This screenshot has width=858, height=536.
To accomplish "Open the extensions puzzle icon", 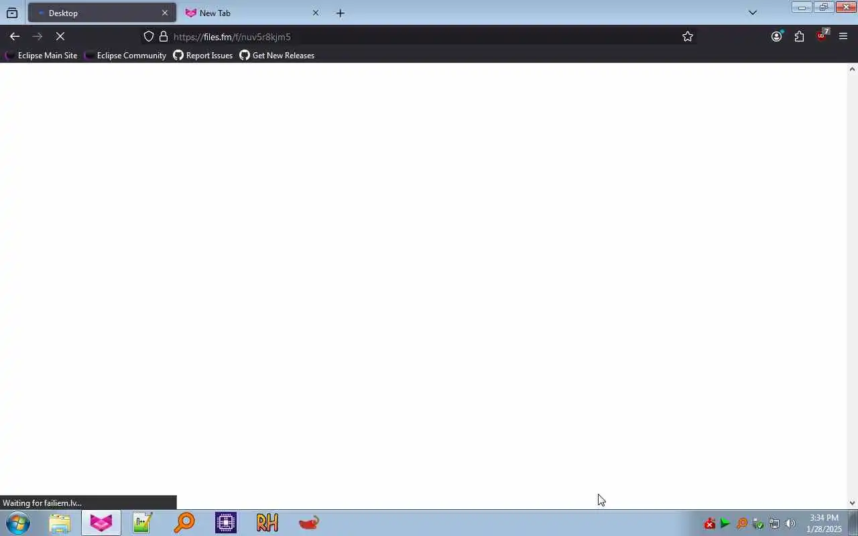I will pos(799,36).
